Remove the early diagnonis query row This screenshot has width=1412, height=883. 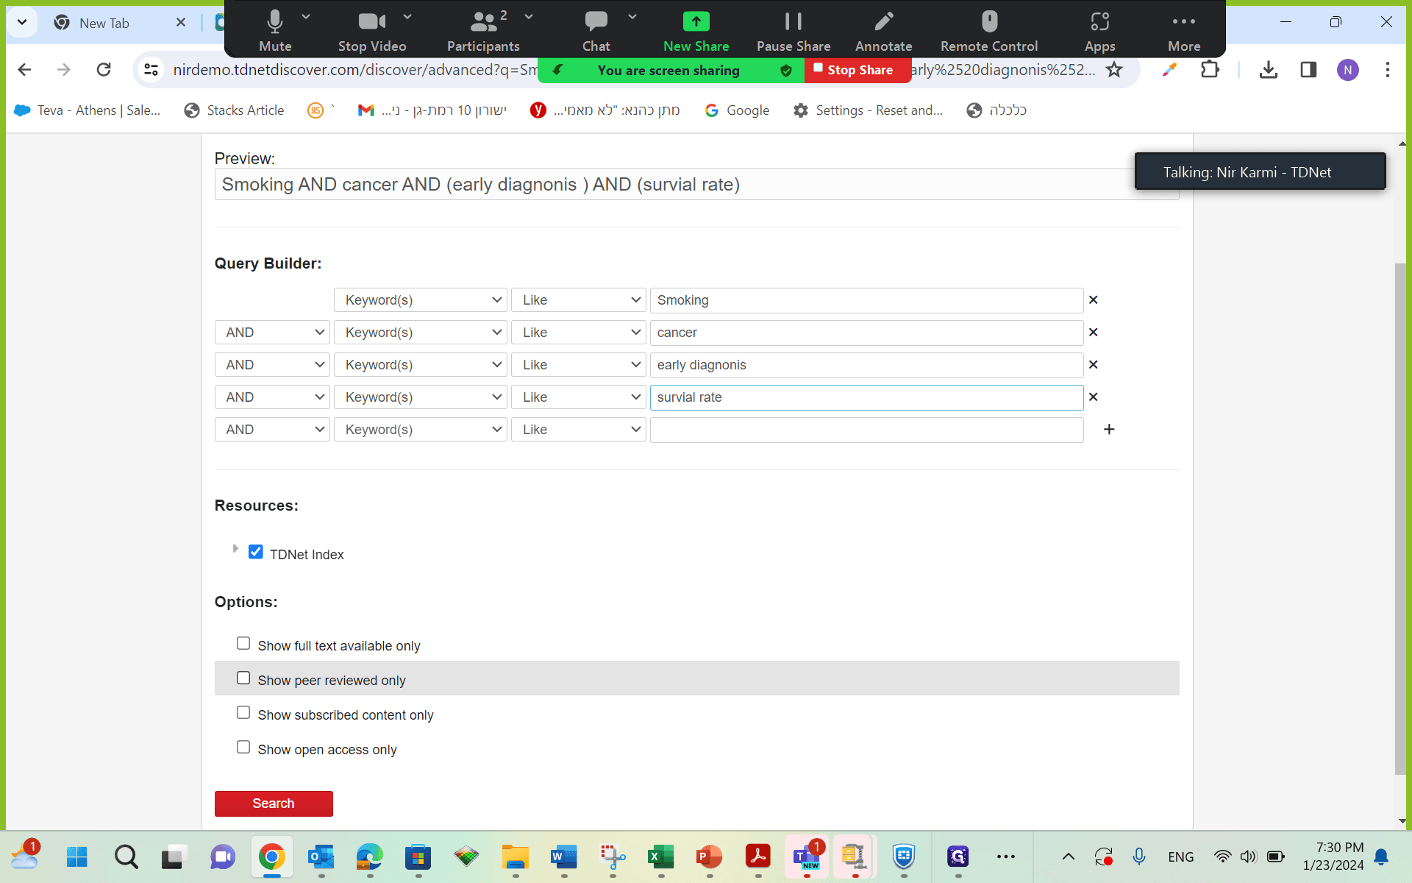pyautogui.click(x=1093, y=365)
